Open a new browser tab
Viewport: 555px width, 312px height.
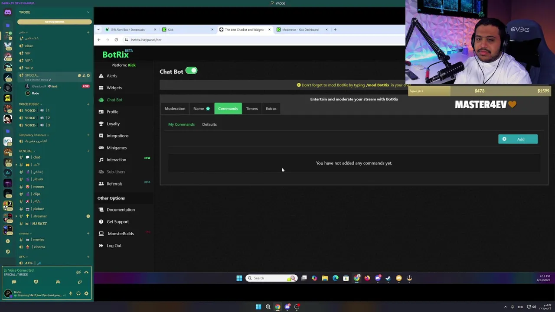335,29
